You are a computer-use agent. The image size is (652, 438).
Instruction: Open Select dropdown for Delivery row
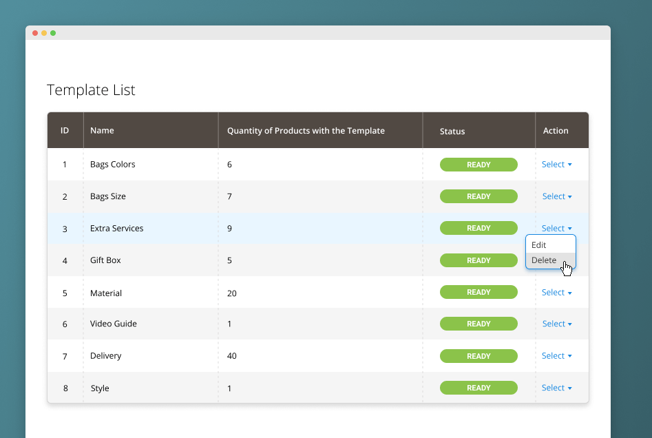coord(556,356)
